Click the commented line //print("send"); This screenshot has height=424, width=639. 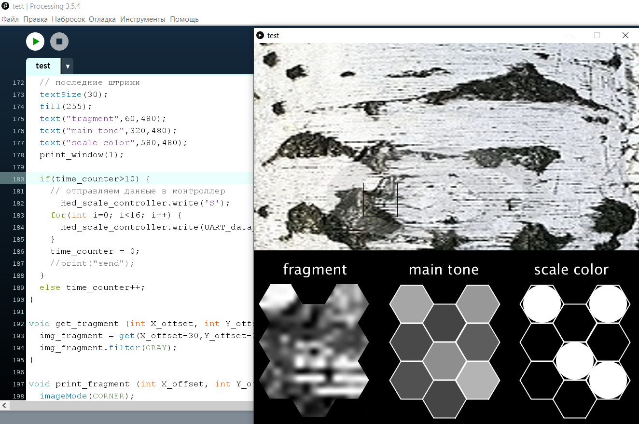pyautogui.click(x=92, y=263)
